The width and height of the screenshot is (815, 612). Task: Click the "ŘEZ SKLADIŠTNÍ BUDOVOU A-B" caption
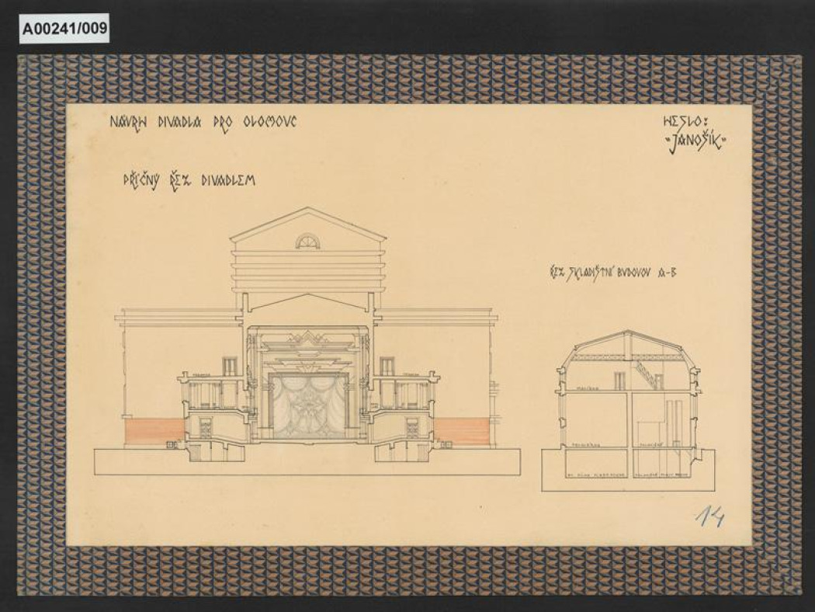[x=613, y=271]
